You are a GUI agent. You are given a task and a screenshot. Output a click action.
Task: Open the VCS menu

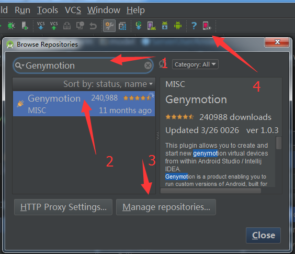(x=73, y=10)
